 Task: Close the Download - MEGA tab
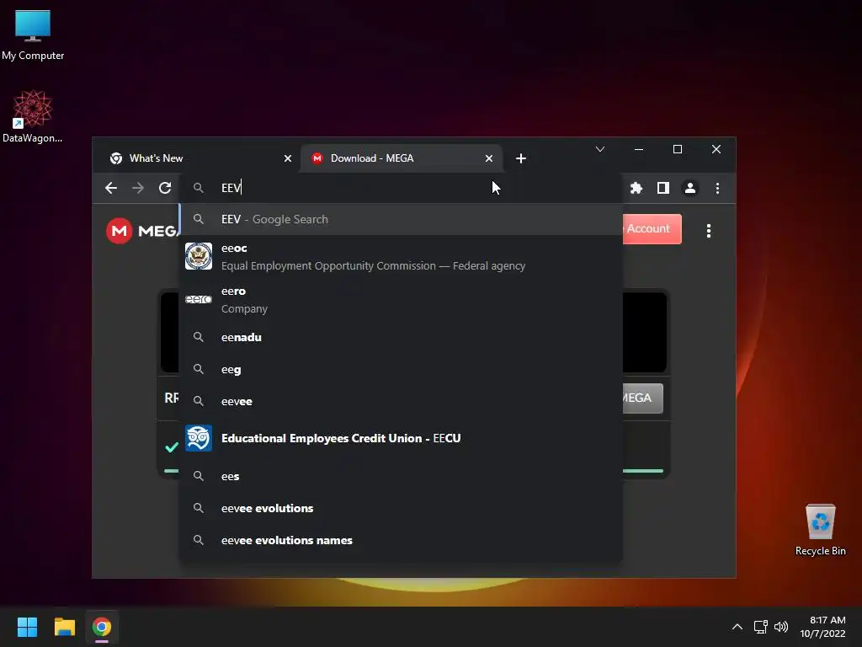pyautogui.click(x=489, y=158)
